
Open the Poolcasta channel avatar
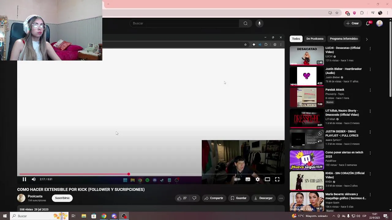pyautogui.click(x=21, y=198)
